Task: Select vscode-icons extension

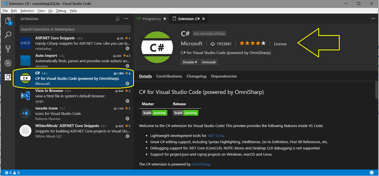Action: pyautogui.click(x=75, y=113)
